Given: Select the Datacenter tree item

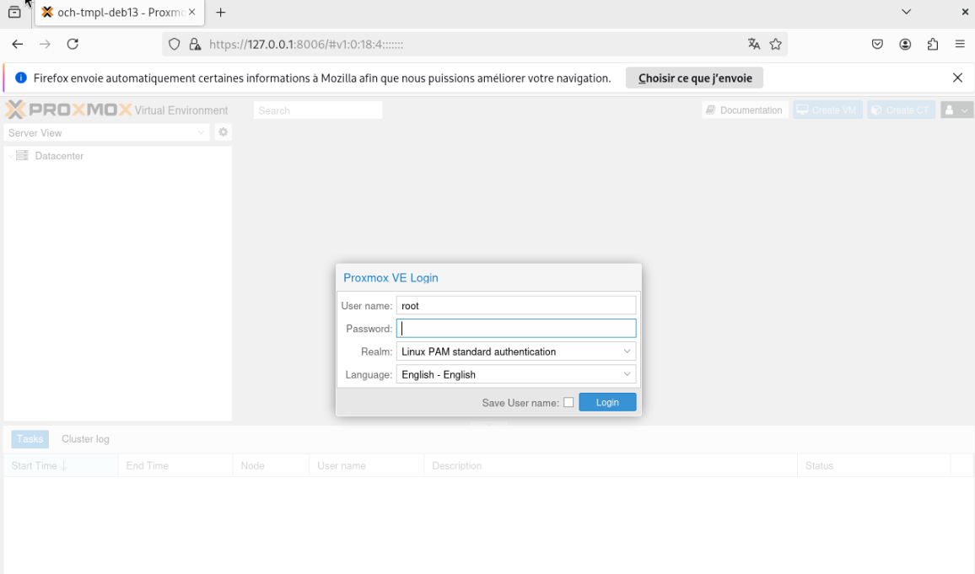Looking at the screenshot, I should 59,156.
